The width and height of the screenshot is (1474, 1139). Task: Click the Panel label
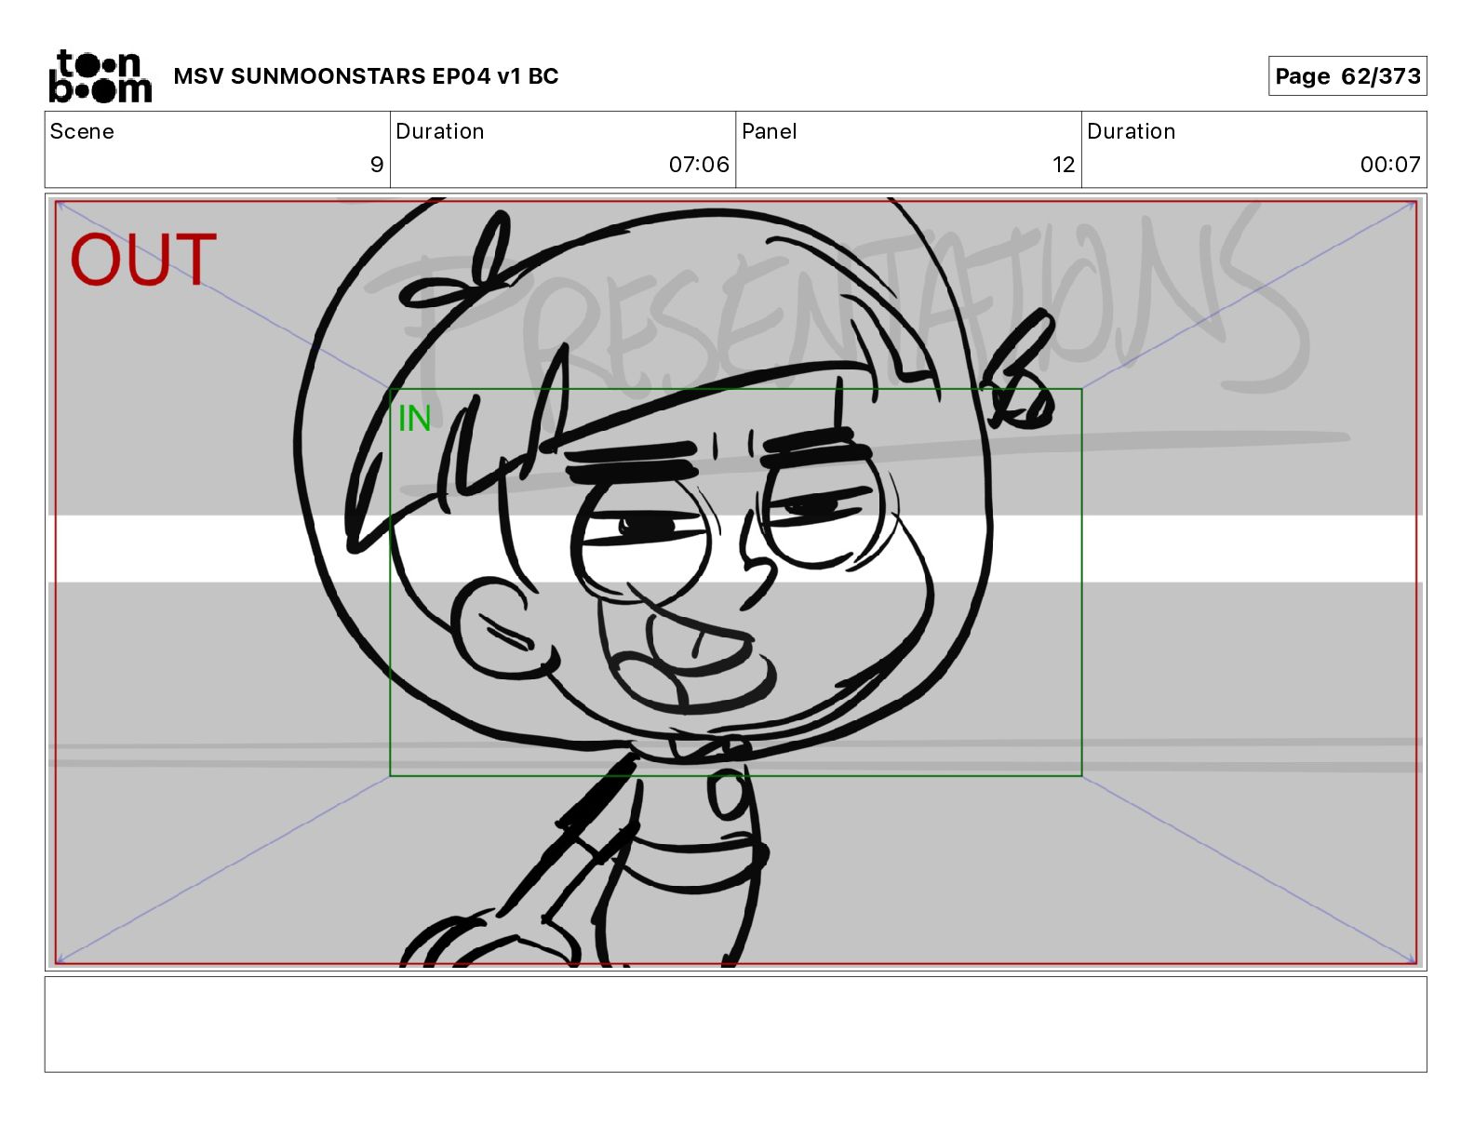click(x=770, y=131)
